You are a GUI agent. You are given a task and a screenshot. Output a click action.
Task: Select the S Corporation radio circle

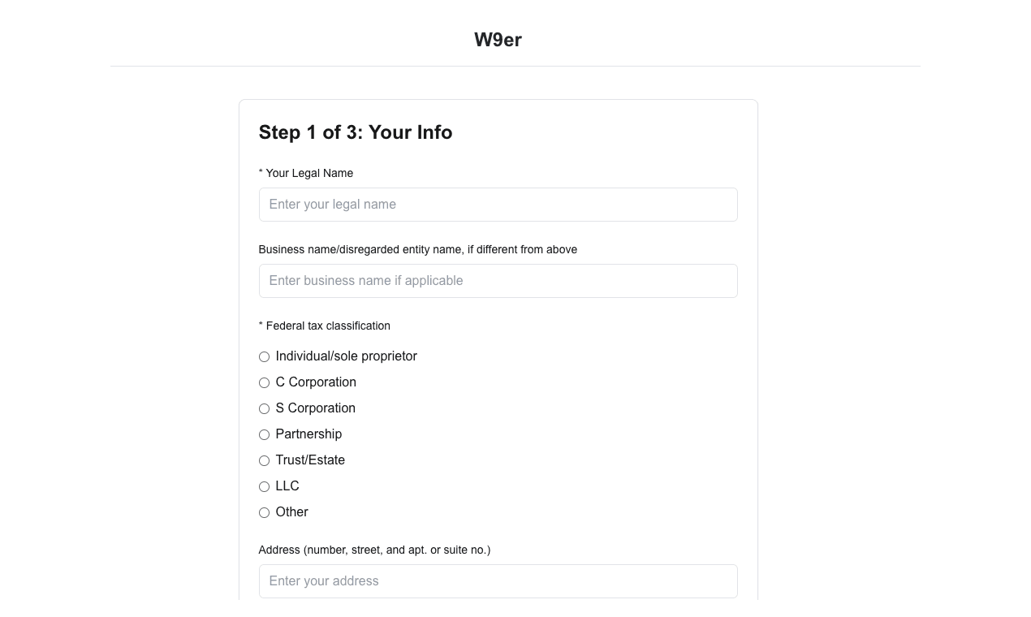(264, 408)
